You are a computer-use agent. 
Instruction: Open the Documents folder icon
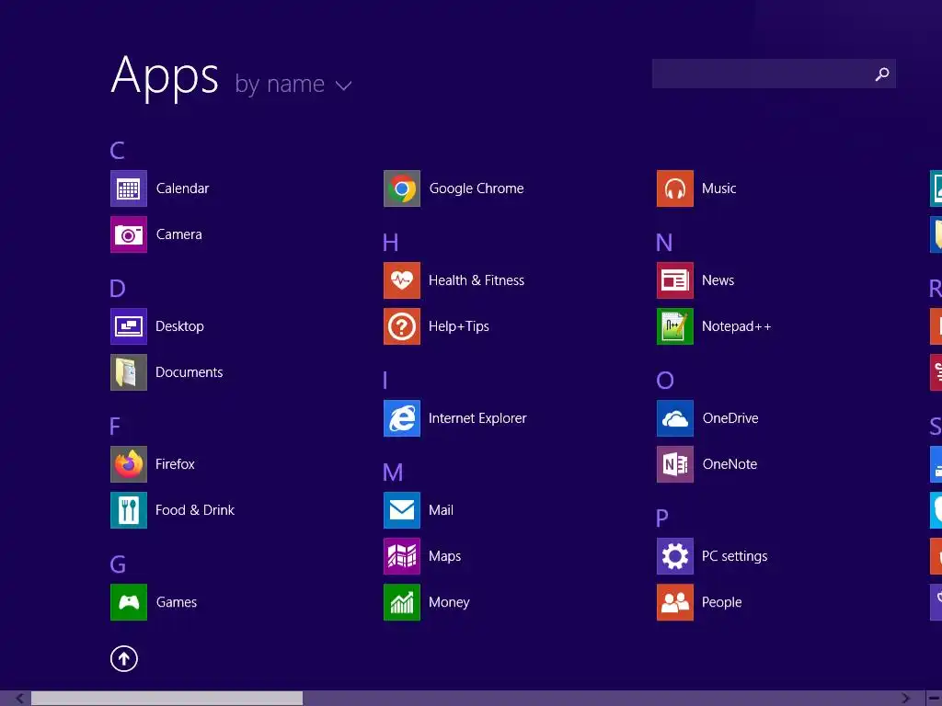[129, 372]
